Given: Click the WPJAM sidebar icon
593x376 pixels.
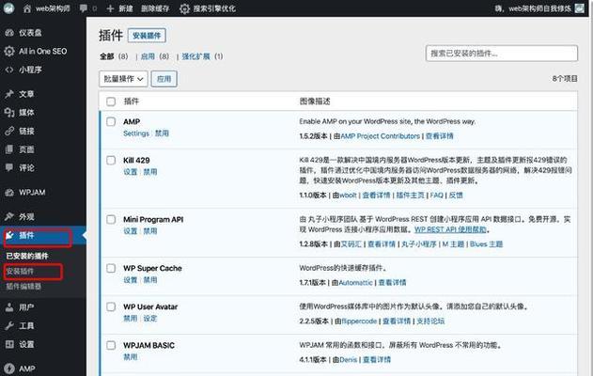Looking at the screenshot, I should (x=9, y=193).
